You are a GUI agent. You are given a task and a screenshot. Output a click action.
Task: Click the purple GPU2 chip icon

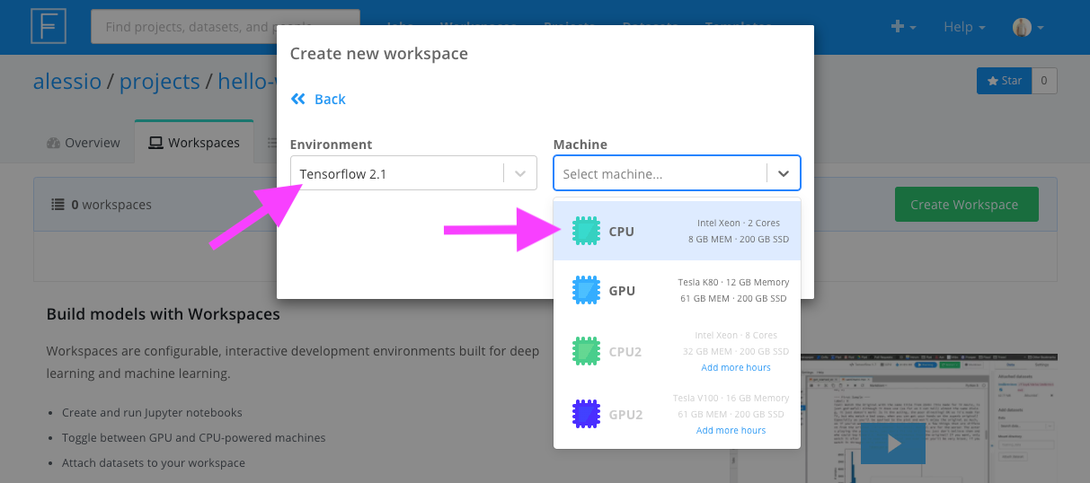(x=586, y=414)
